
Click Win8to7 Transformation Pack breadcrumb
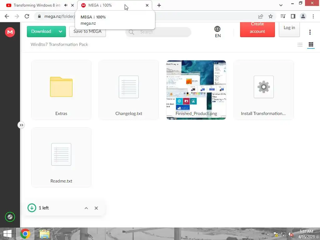coord(59,44)
